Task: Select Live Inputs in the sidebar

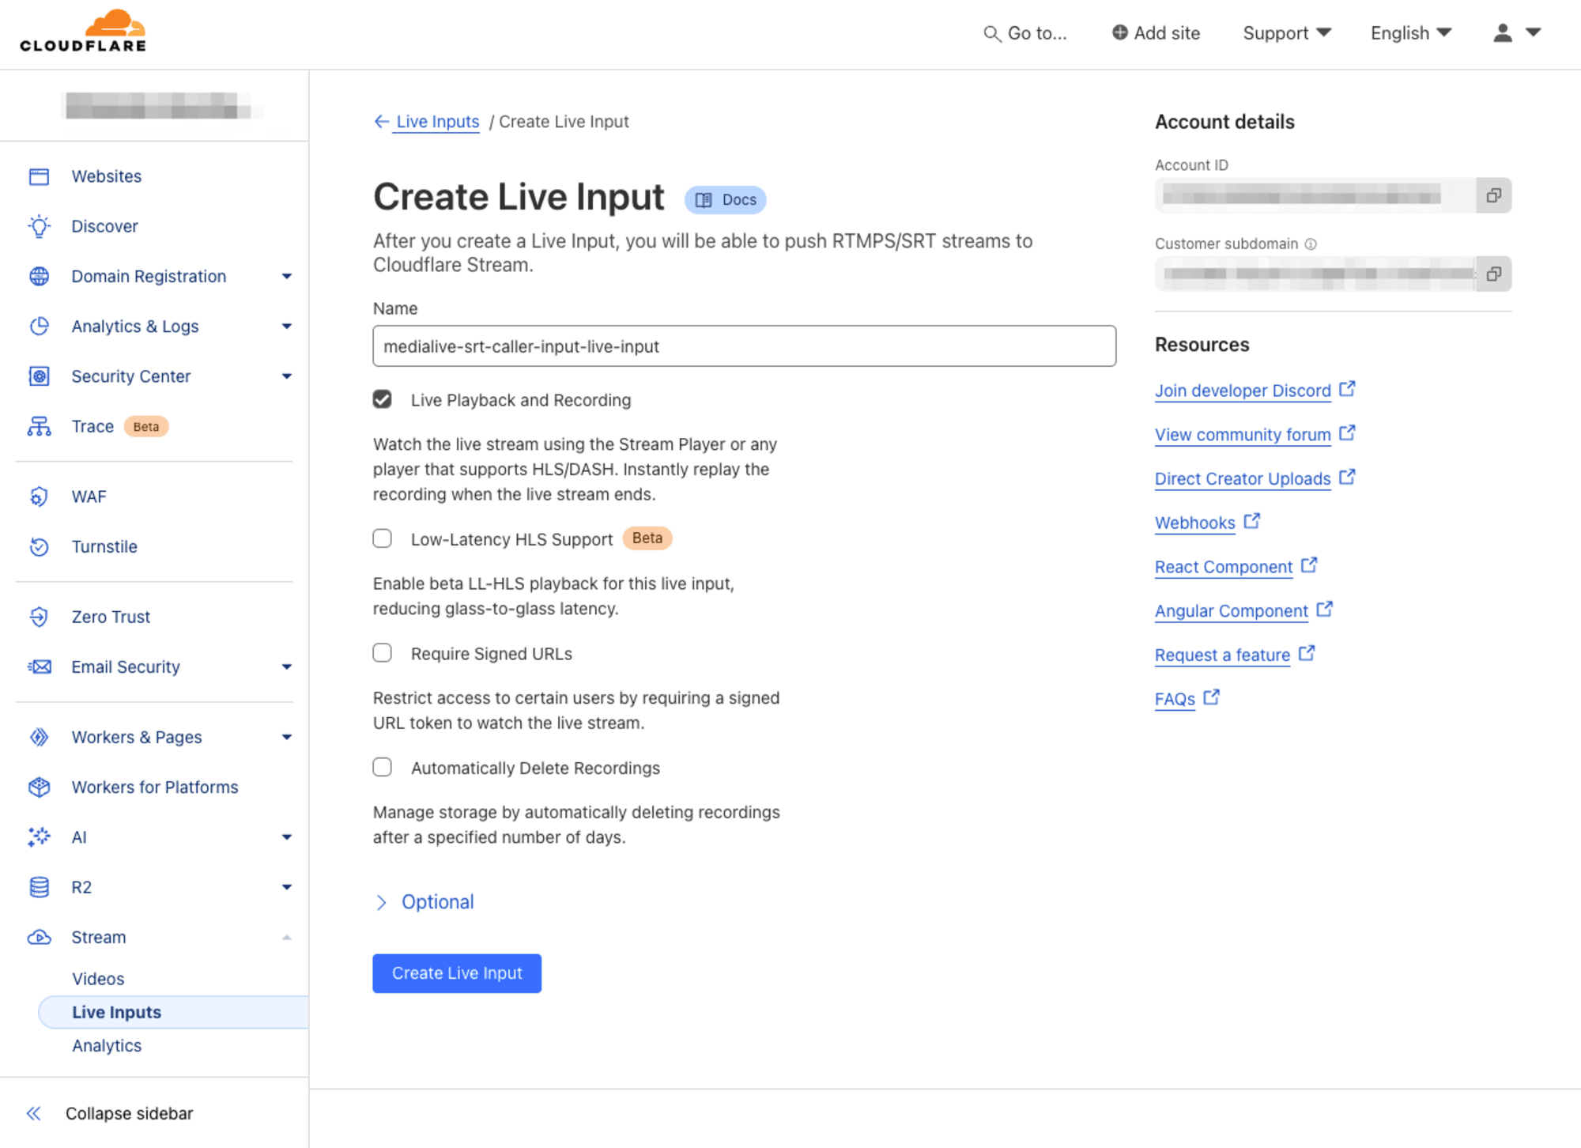Action: [x=172, y=1012]
